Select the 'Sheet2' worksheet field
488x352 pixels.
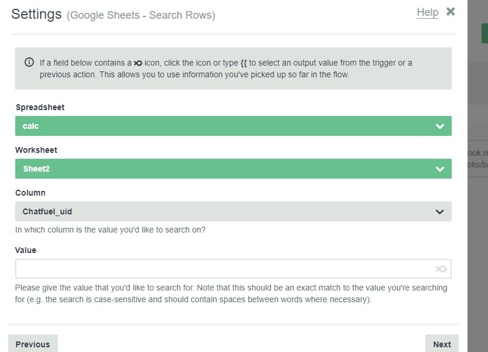point(222,169)
